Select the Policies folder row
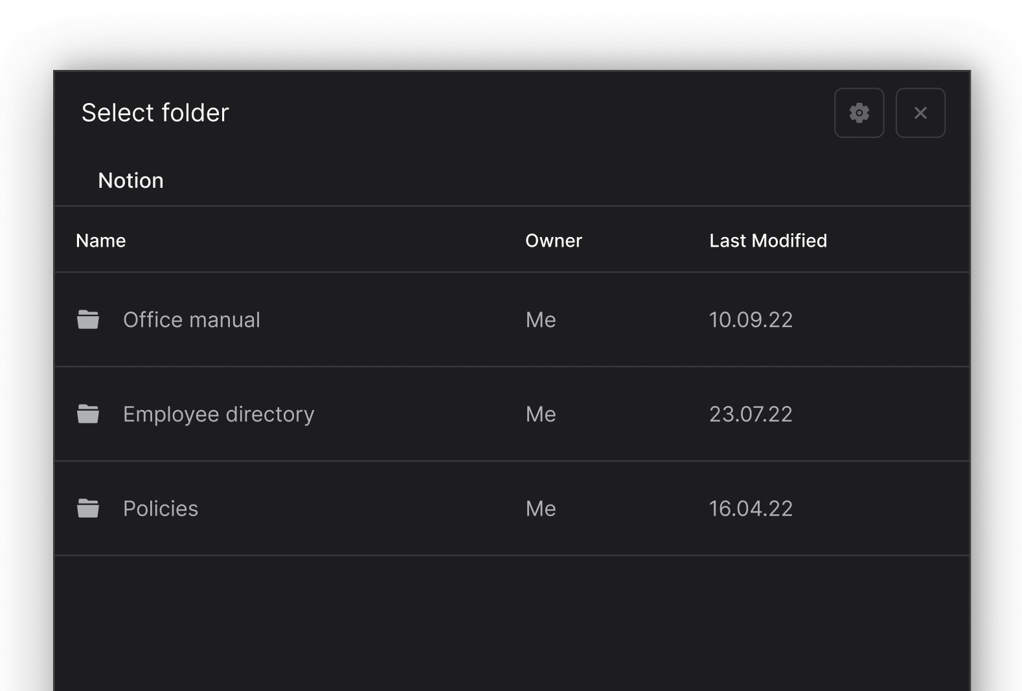This screenshot has width=1022, height=691. (x=161, y=508)
